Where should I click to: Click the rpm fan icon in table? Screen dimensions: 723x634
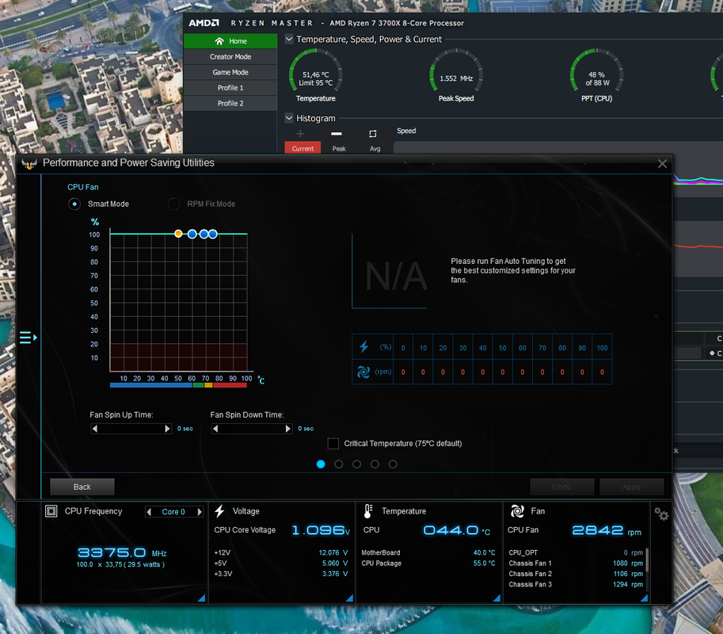[x=363, y=372]
